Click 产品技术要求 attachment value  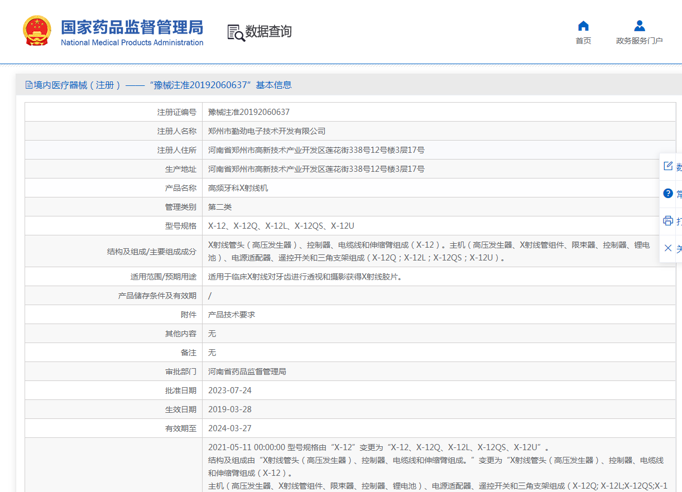click(232, 315)
